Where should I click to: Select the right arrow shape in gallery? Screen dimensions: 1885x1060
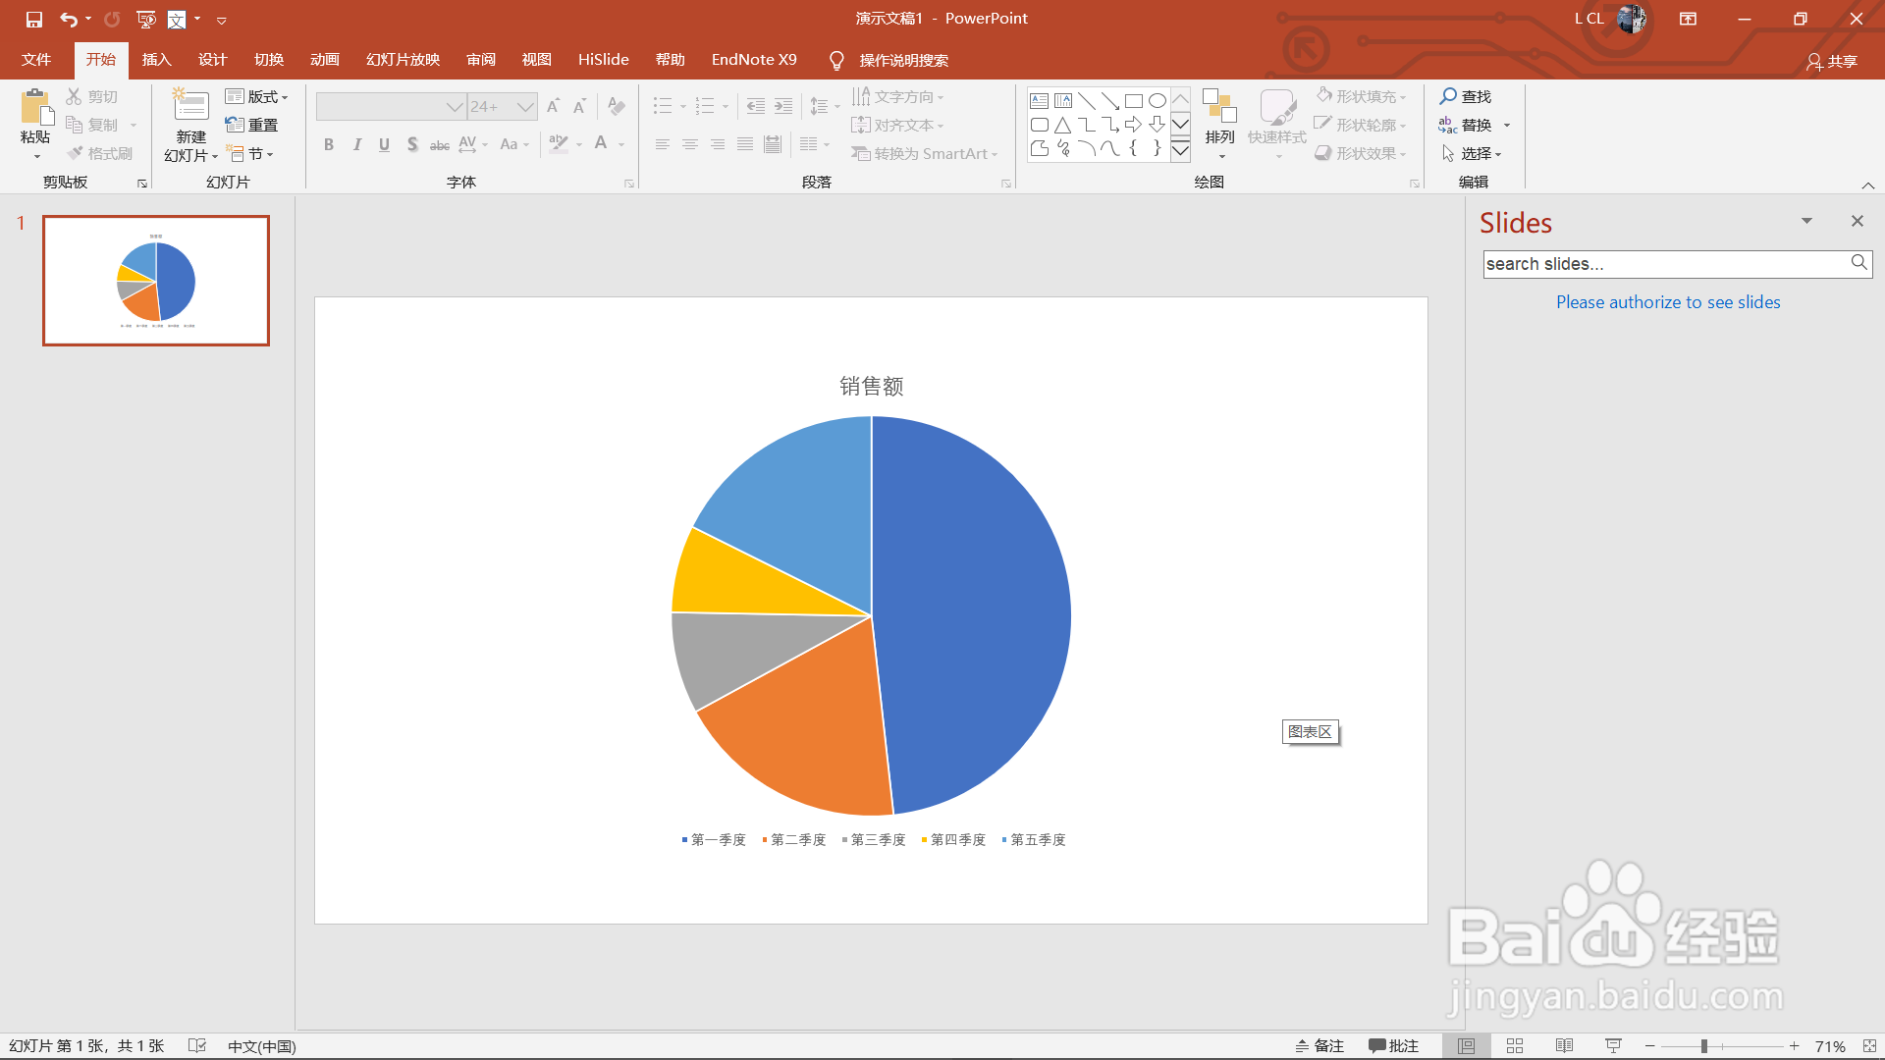pos(1133,125)
